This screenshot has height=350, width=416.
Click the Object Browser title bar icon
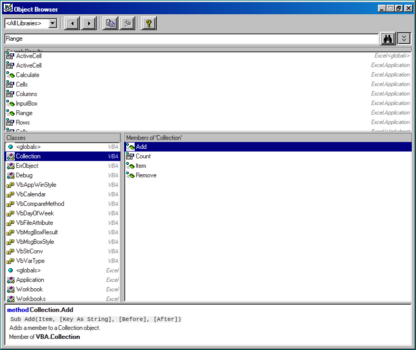[8, 8]
